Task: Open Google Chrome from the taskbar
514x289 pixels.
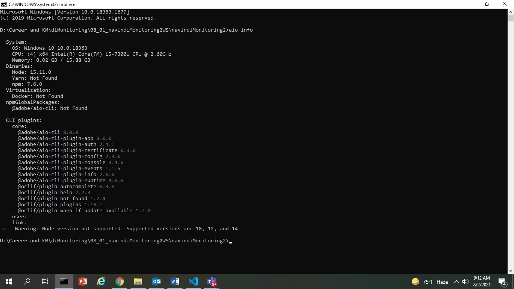Action: tap(120, 281)
